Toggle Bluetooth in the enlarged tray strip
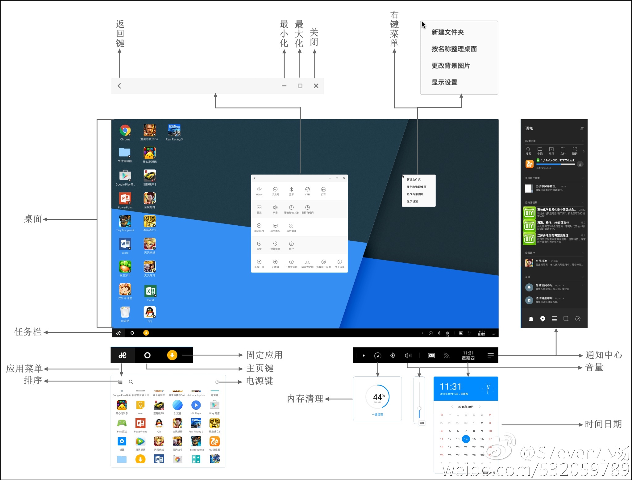Screen dimensions: 632x480 [393, 356]
